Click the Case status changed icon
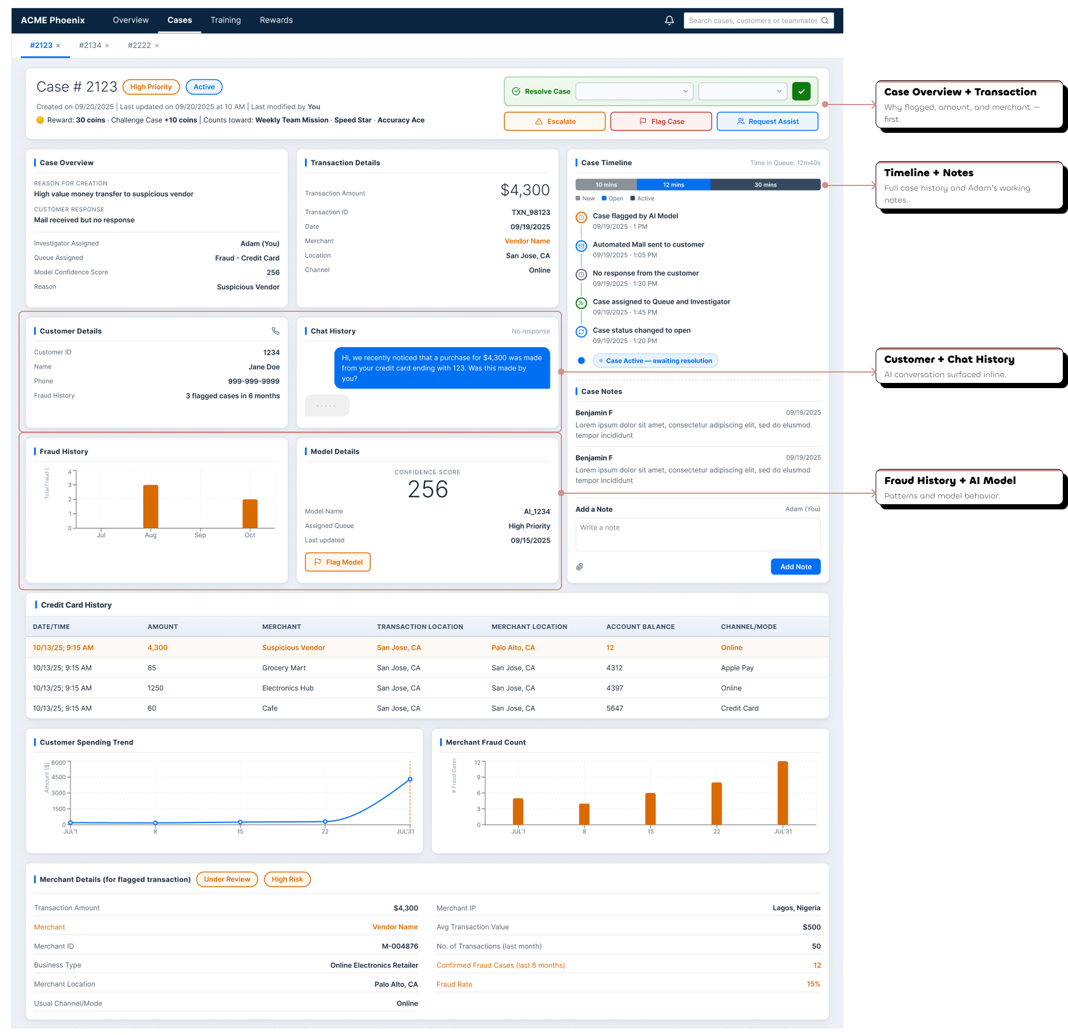 pos(582,332)
